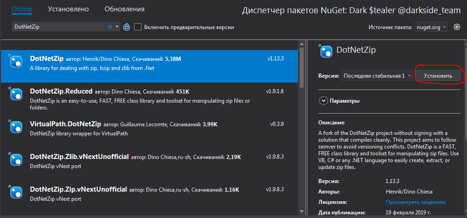Click description text of DotNetZip.Reduced

click(x=140, y=104)
